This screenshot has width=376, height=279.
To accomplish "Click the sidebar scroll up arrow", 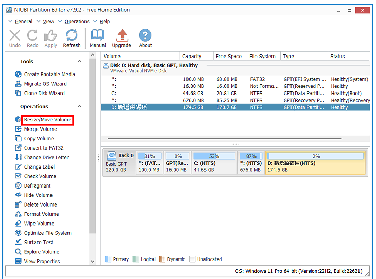I will click(x=93, y=55).
